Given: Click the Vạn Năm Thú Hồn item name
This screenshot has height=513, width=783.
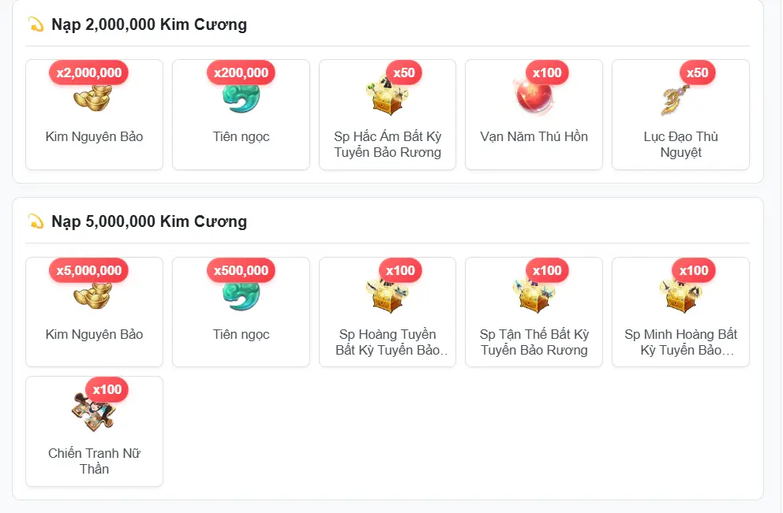Looking at the screenshot, I should point(534,136).
